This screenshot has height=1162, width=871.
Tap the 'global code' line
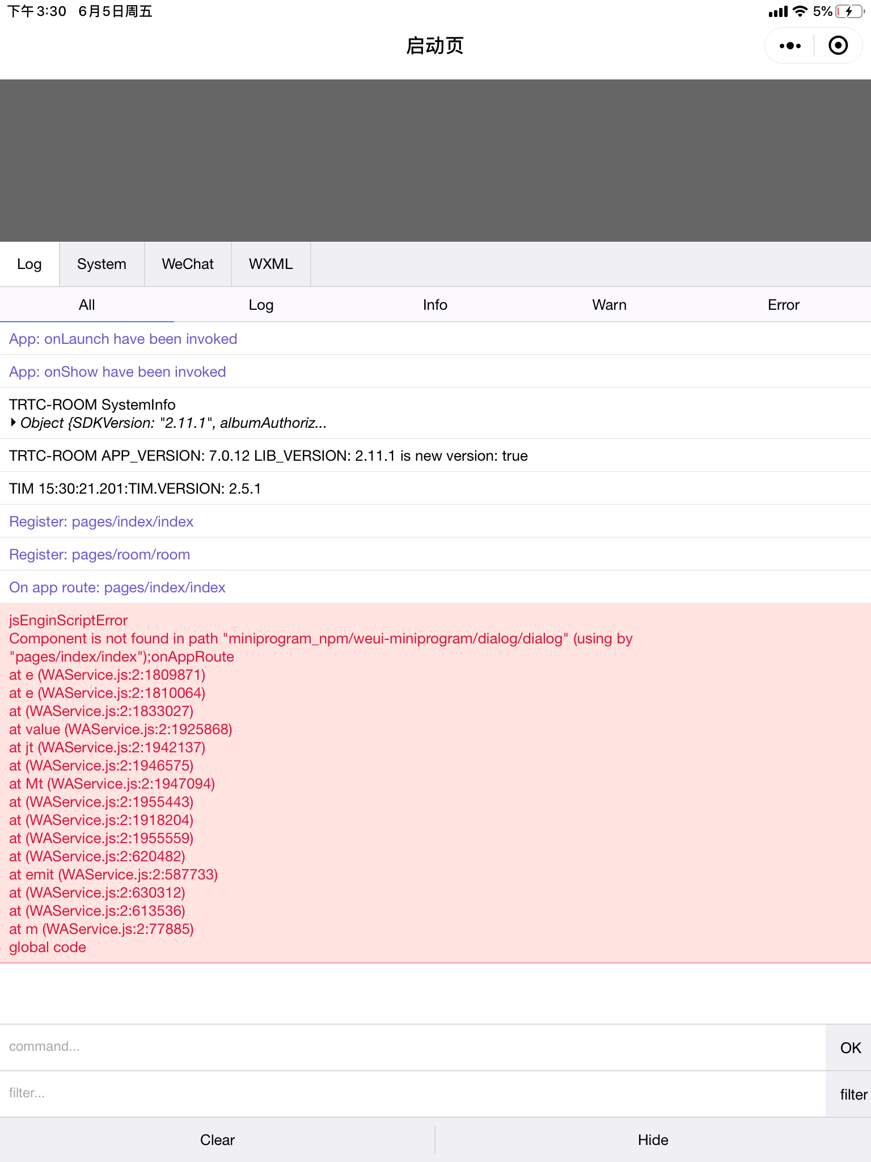click(x=48, y=947)
